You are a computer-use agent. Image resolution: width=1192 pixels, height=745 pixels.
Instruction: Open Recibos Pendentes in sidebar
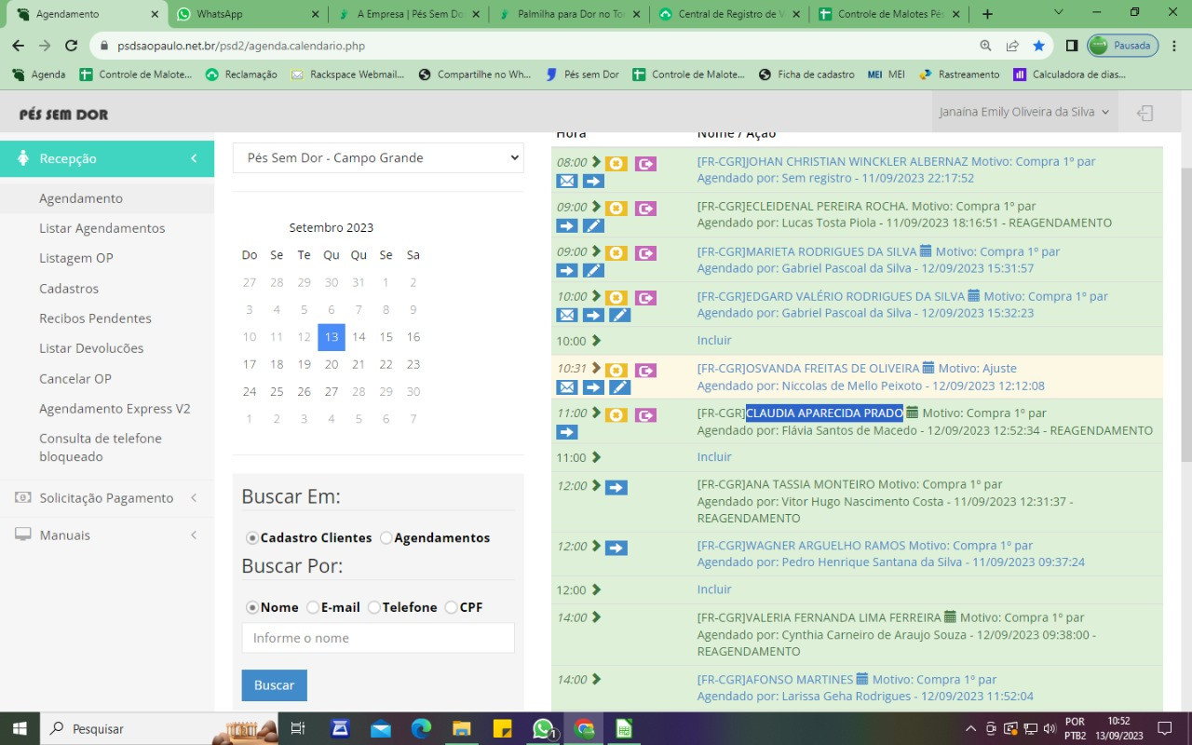[95, 318]
